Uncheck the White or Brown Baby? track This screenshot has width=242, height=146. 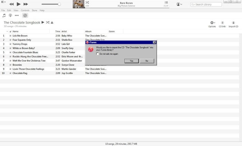pos(10,48)
